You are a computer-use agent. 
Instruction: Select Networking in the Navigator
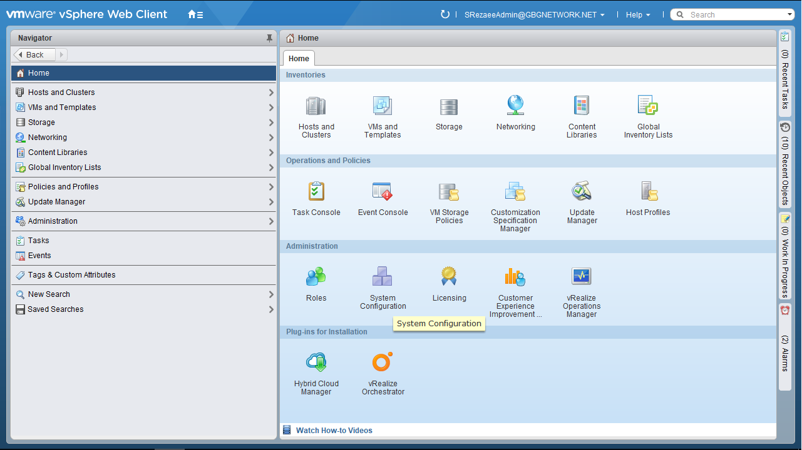[x=48, y=137]
